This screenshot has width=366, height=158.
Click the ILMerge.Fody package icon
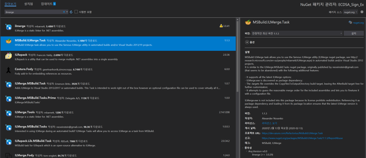(9, 155)
